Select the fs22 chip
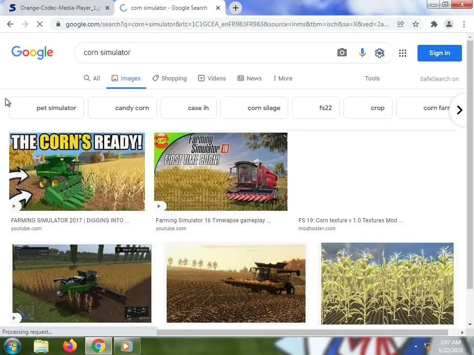This screenshot has width=474, height=355. [316, 108]
